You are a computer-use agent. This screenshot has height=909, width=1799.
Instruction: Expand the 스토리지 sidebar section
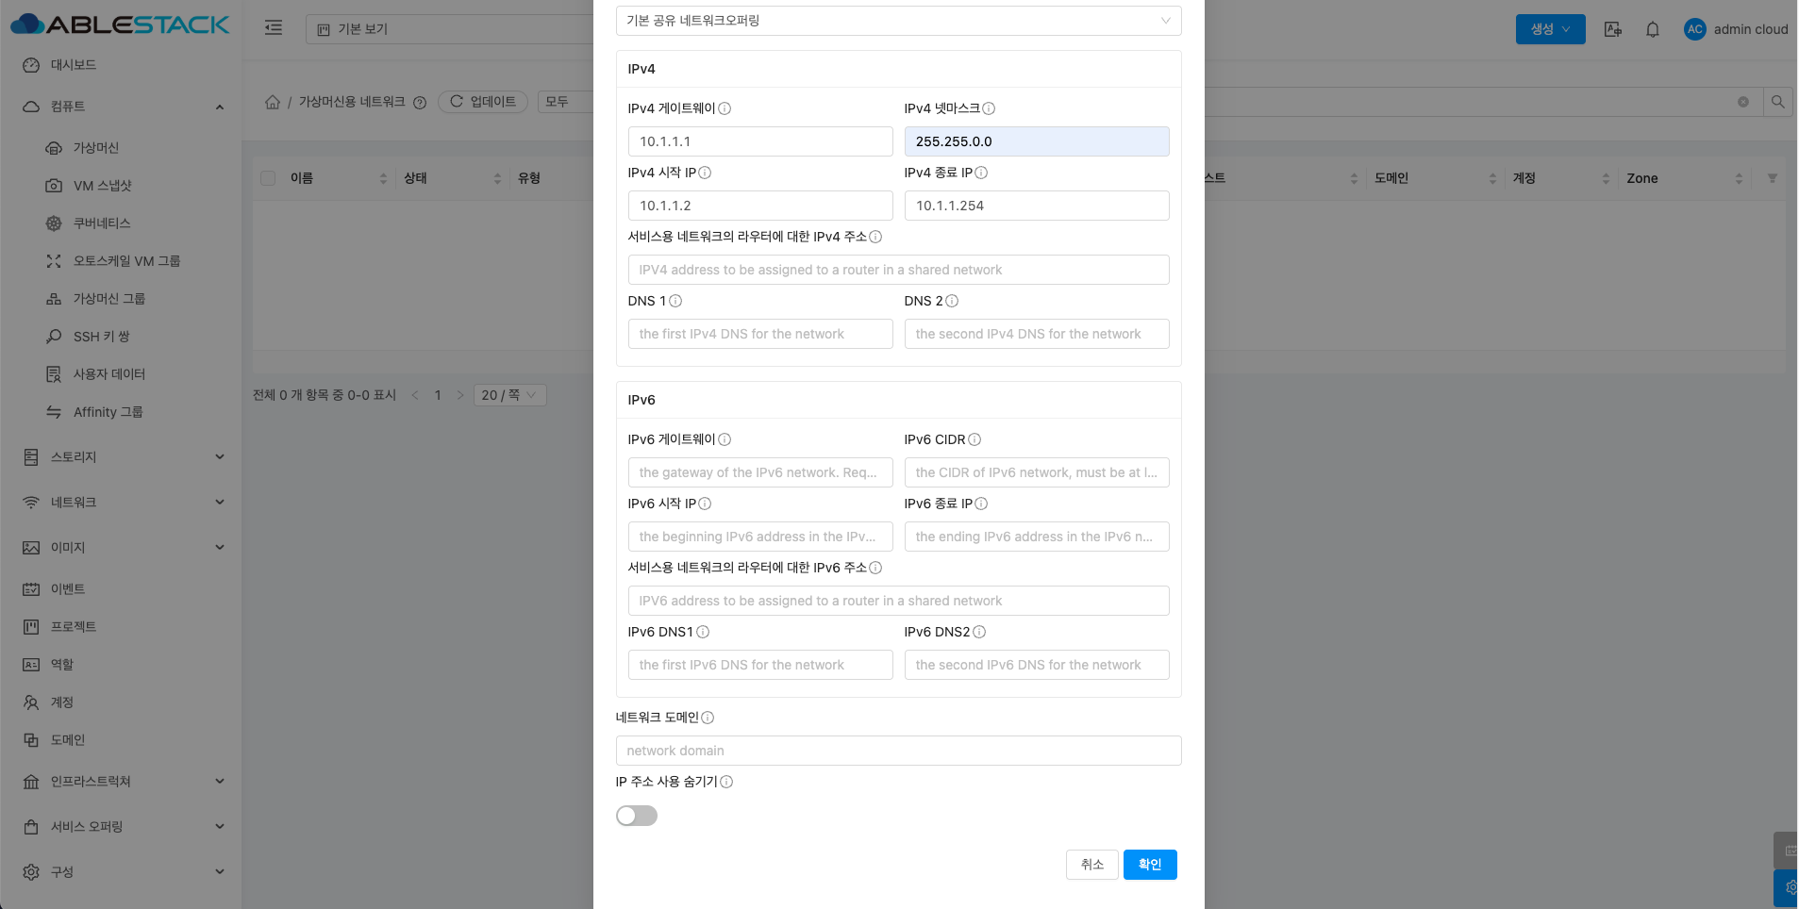[x=123, y=457]
